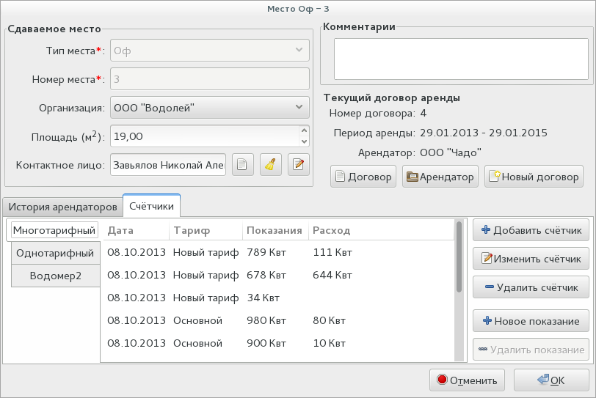596x398 pixels.
Task: Select the row with 678 Квт reading
Action: pos(278,275)
